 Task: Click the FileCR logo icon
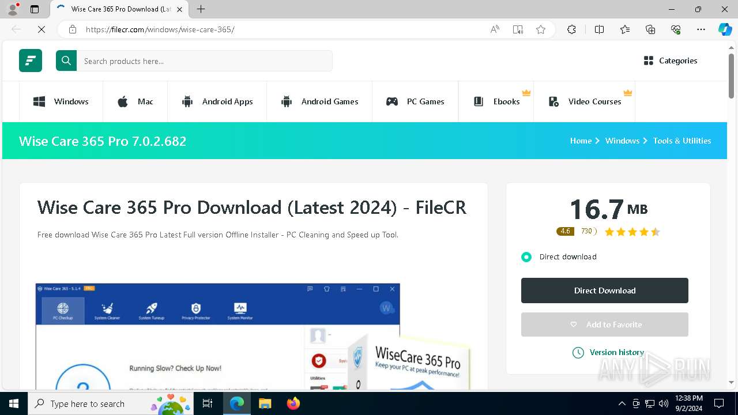click(31, 61)
